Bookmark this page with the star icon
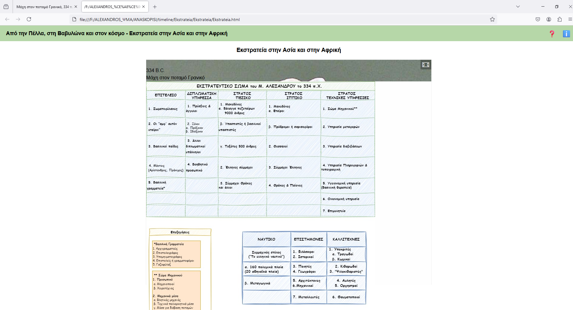This screenshot has width=573, height=310. point(492,19)
